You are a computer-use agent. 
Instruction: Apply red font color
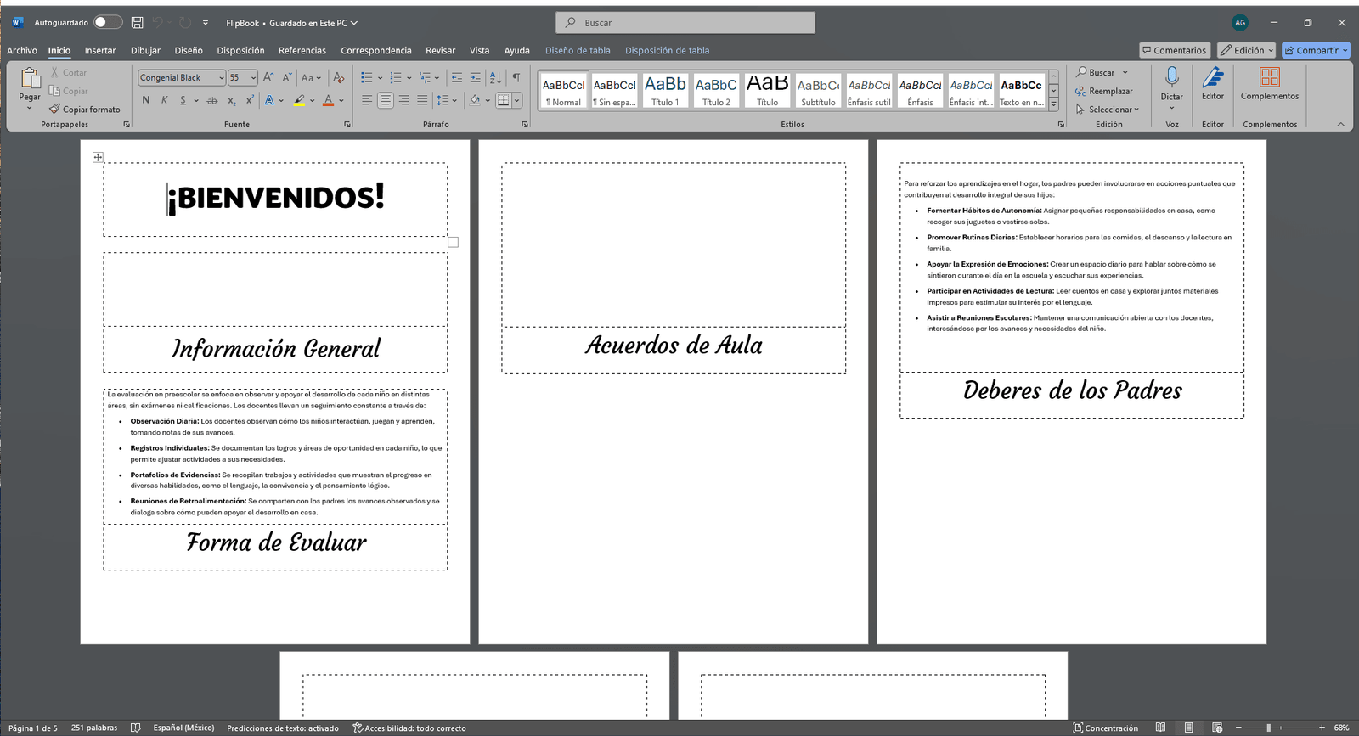click(x=328, y=100)
